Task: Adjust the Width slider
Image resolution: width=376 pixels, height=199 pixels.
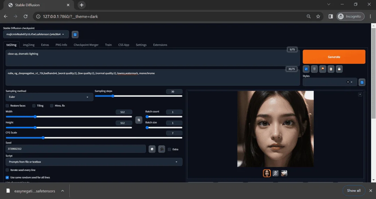Action: pyautogui.click(x=69, y=117)
